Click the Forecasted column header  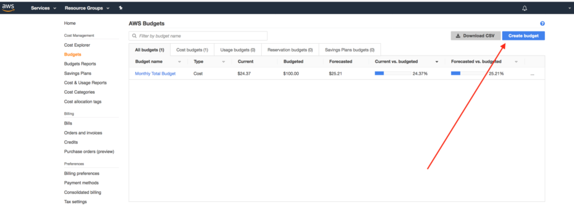click(340, 62)
